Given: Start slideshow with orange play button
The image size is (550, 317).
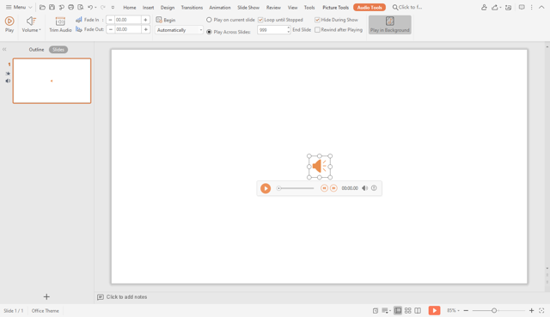Looking at the screenshot, I should pos(434,311).
